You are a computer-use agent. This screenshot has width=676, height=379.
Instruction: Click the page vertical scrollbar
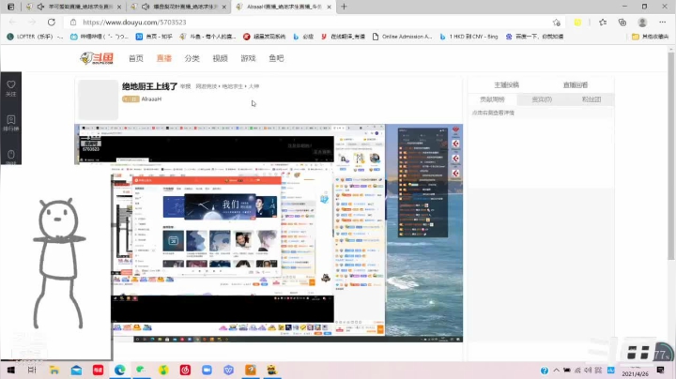(x=670, y=155)
